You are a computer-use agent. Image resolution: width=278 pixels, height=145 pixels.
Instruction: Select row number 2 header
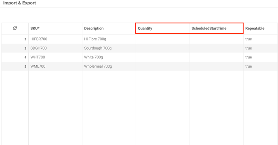click(x=15, y=39)
